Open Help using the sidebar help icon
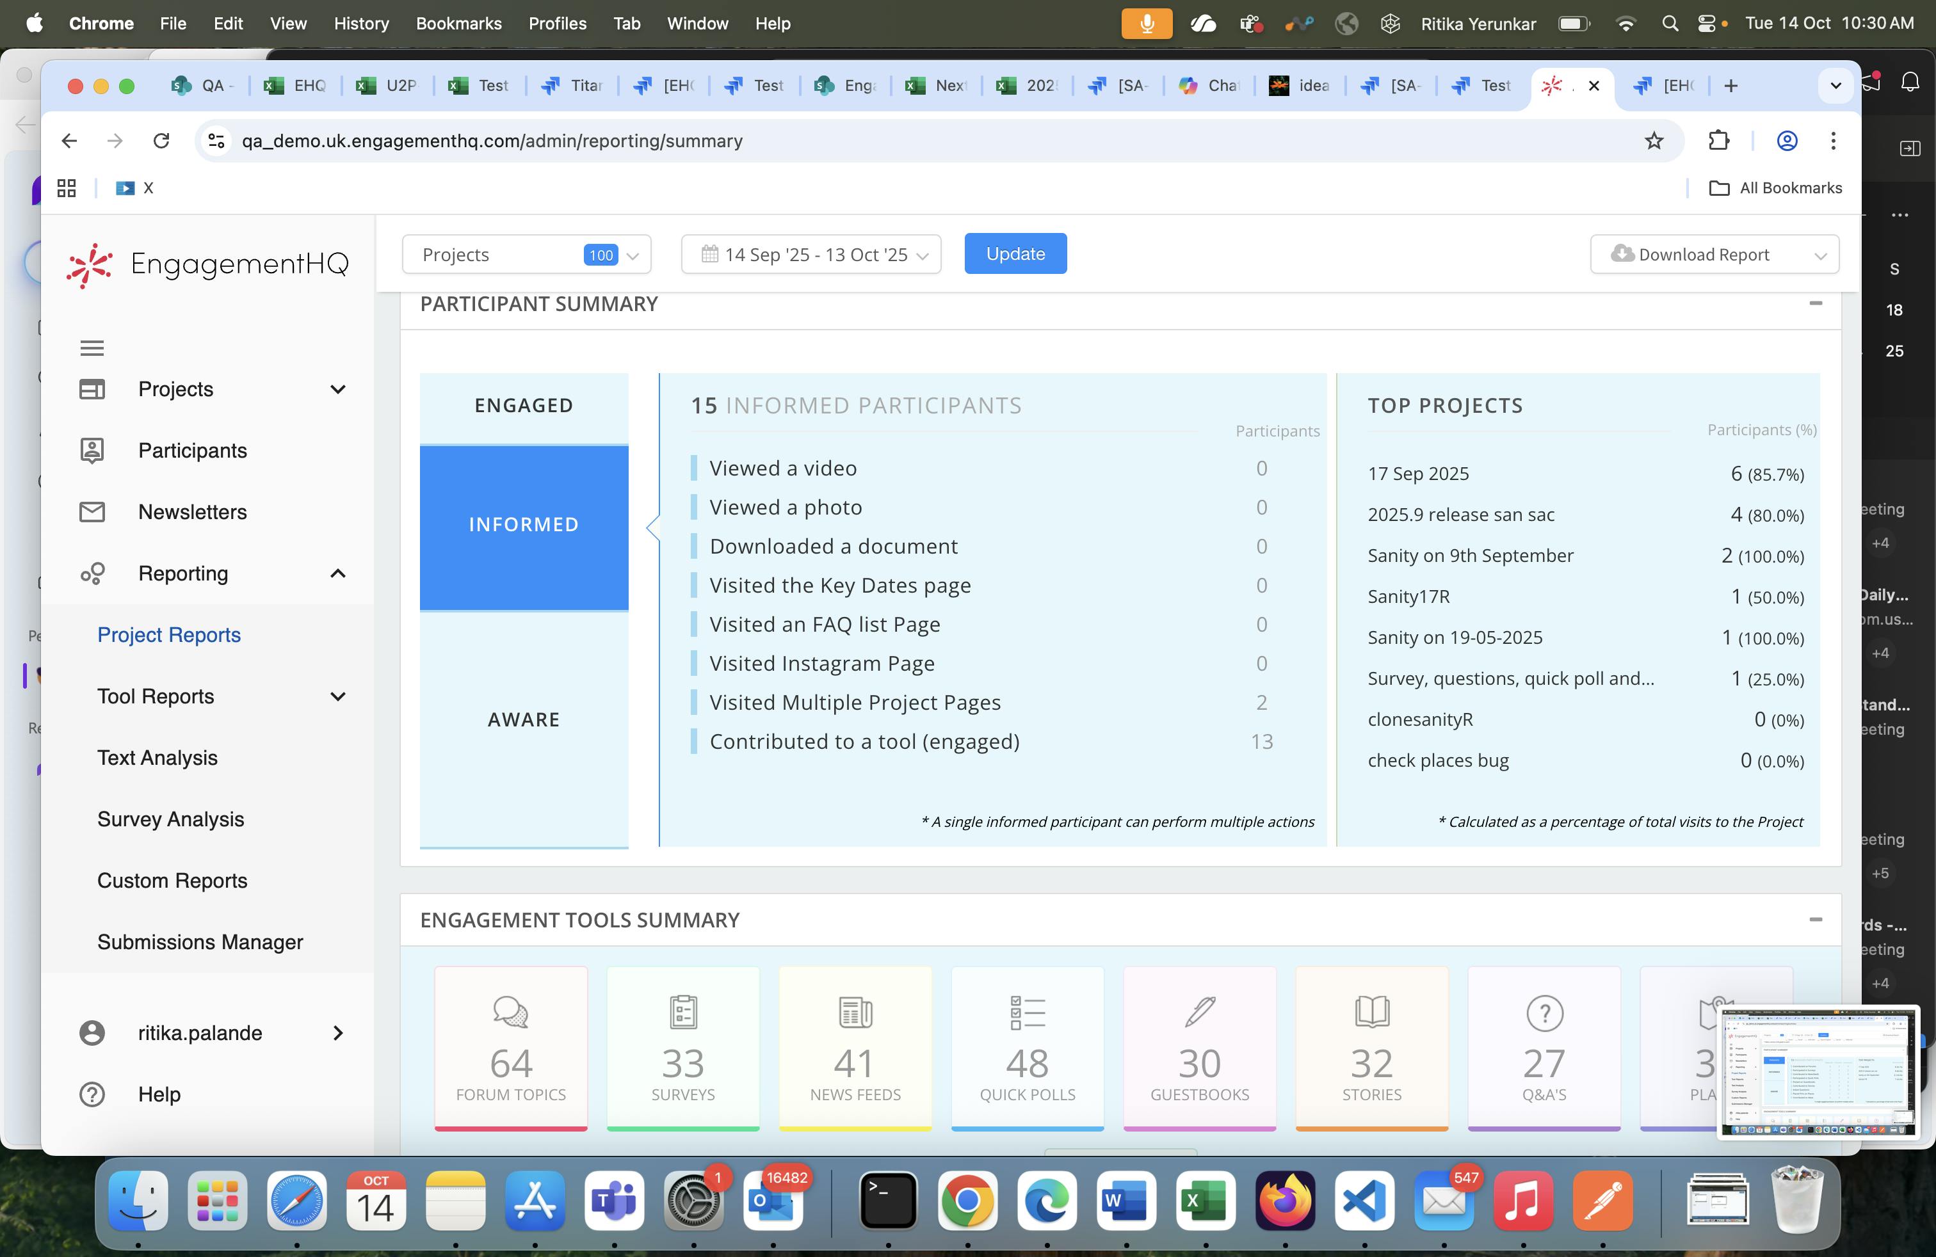This screenshot has height=1257, width=1936. point(92,1094)
